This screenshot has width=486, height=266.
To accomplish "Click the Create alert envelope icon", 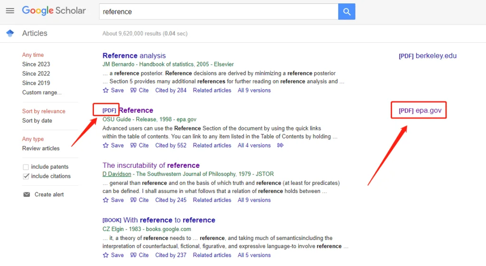I will 27,194.
